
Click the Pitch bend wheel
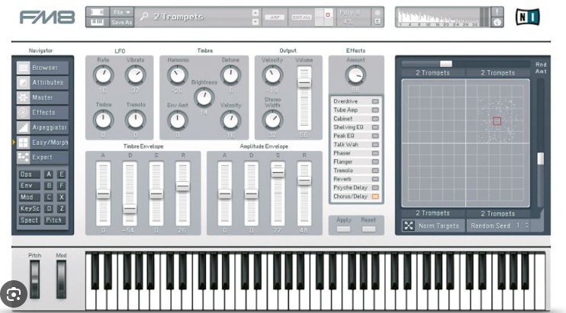34,279
